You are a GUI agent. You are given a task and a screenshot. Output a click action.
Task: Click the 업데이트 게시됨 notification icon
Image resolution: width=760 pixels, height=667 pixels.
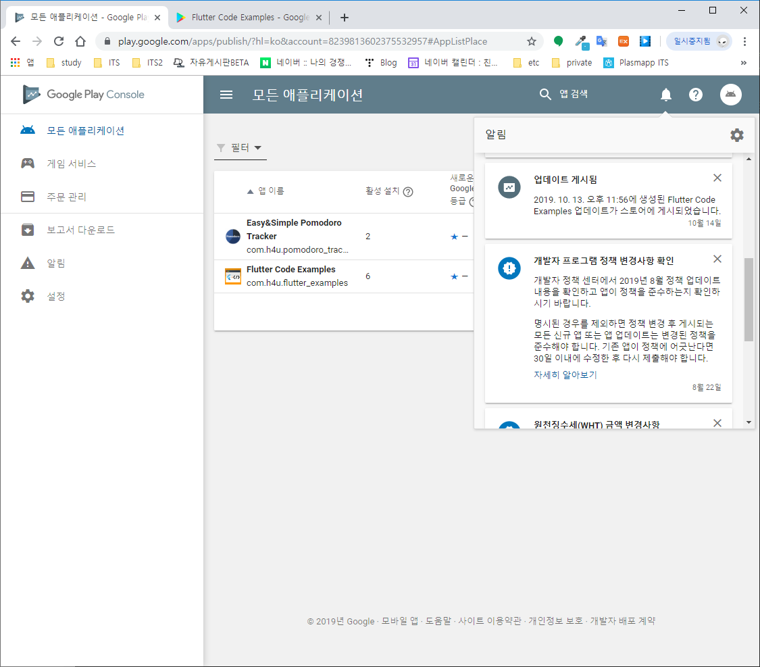509,187
